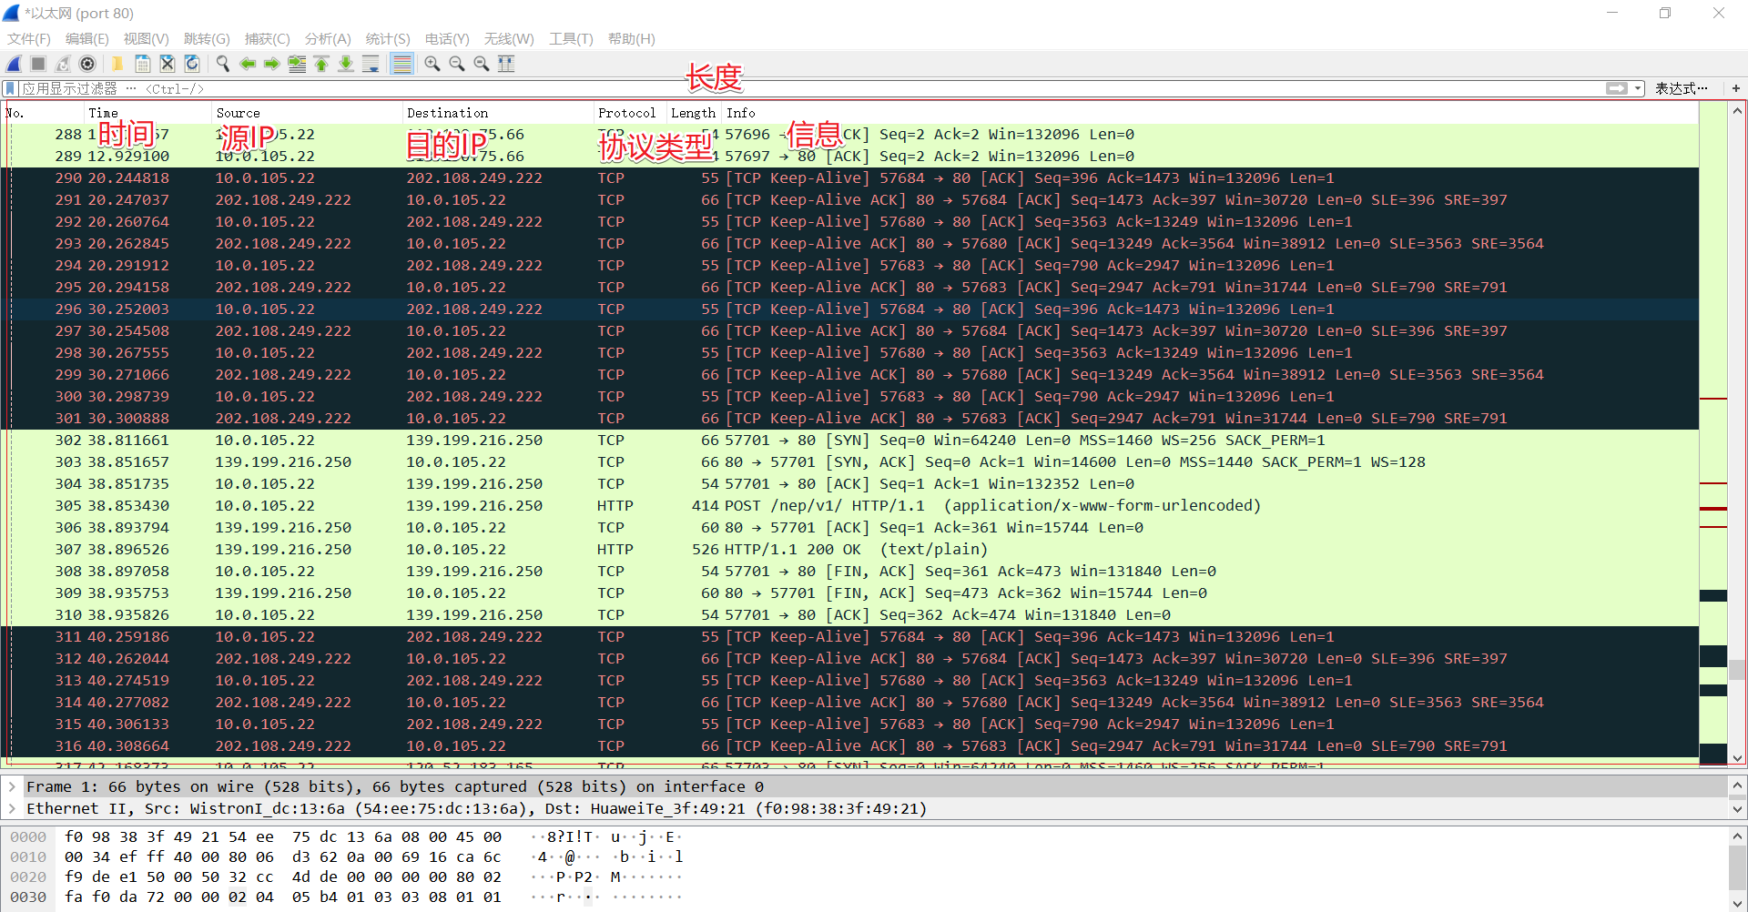The height and width of the screenshot is (912, 1748).
Task: Sort by the Destination column header
Action: pos(498,113)
